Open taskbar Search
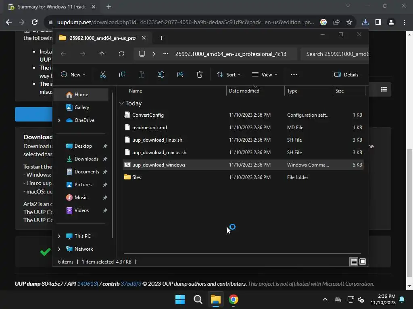This screenshot has height=309, width=413. [x=198, y=299]
